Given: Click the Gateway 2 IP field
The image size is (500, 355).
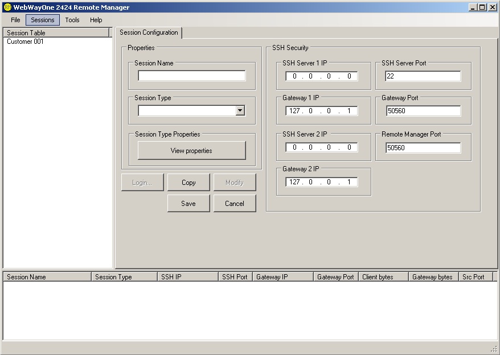Looking at the screenshot, I should (322, 182).
